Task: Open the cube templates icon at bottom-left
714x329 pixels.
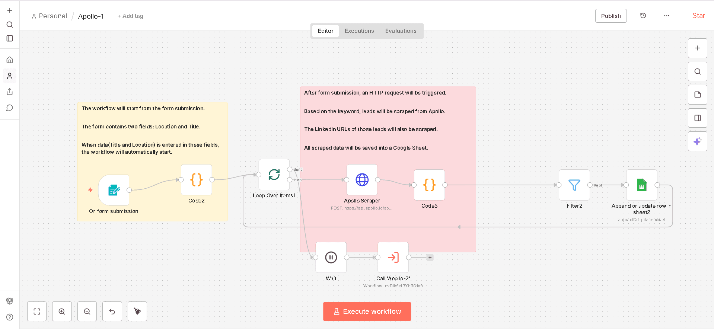Action: (10, 301)
